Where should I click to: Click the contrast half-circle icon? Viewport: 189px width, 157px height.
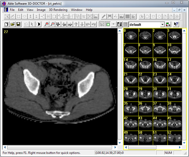(x=38, y=24)
